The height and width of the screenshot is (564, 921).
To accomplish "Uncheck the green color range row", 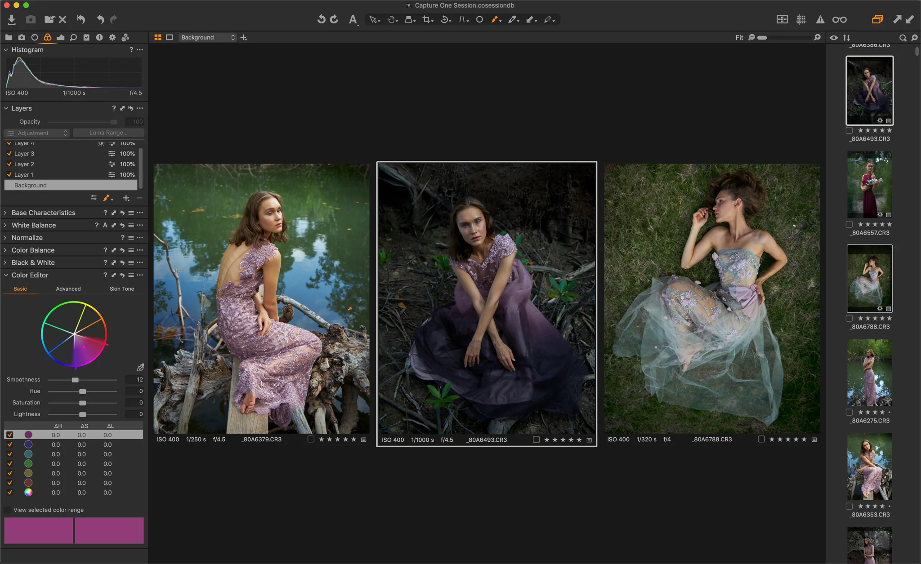I will point(9,463).
